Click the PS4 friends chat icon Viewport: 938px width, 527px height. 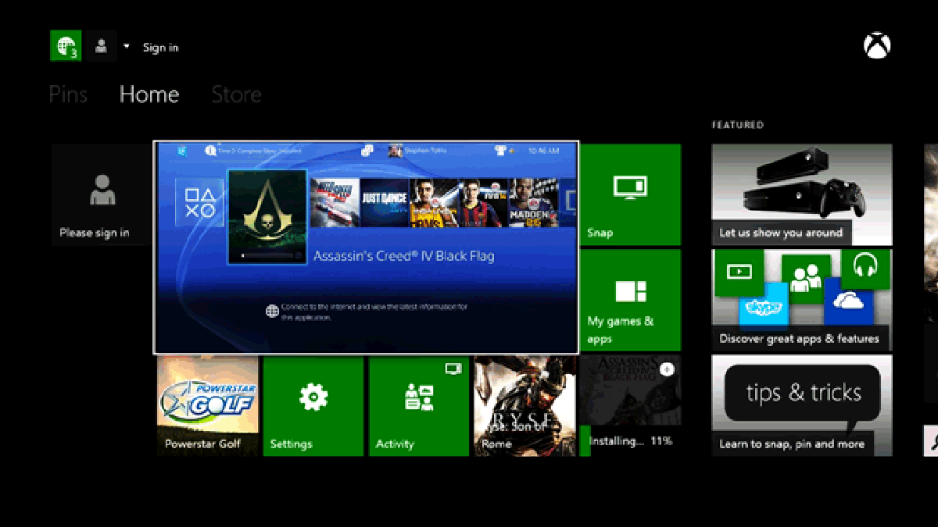coord(367,151)
